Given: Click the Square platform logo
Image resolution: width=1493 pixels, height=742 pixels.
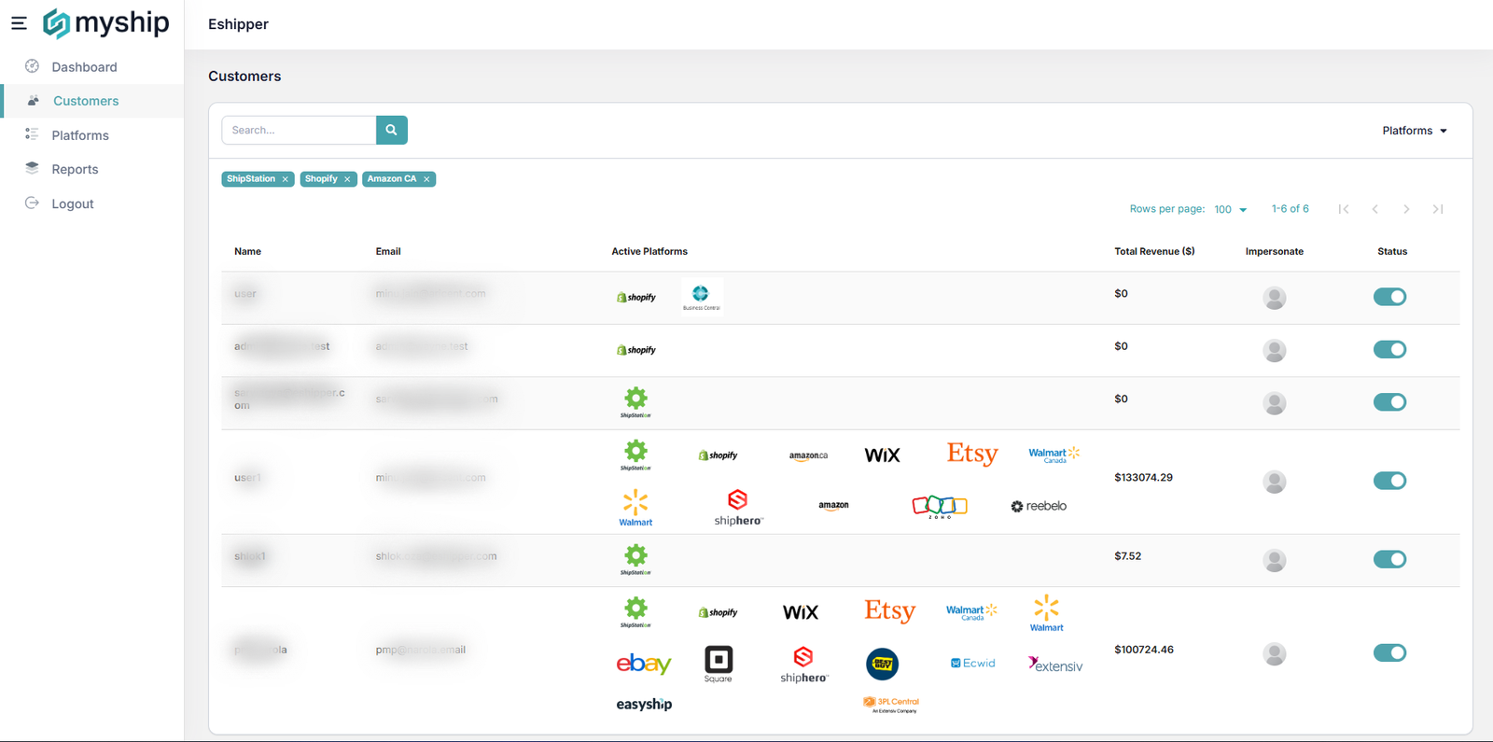Looking at the screenshot, I should point(719,664).
